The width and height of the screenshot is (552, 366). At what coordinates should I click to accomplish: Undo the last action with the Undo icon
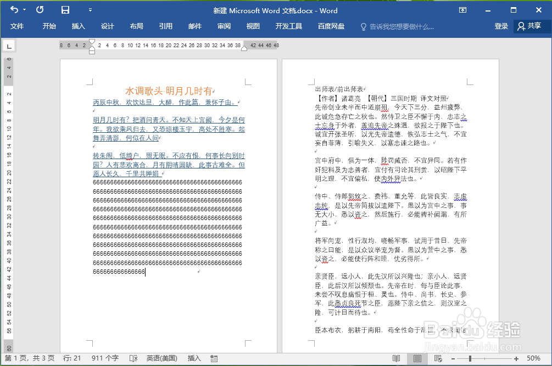tap(13, 9)
